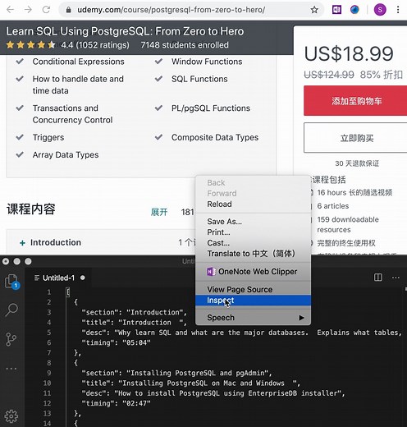Show more activity bar items ellipsis
Viewport: 407px width, 427px height.
tap(11, 369)
